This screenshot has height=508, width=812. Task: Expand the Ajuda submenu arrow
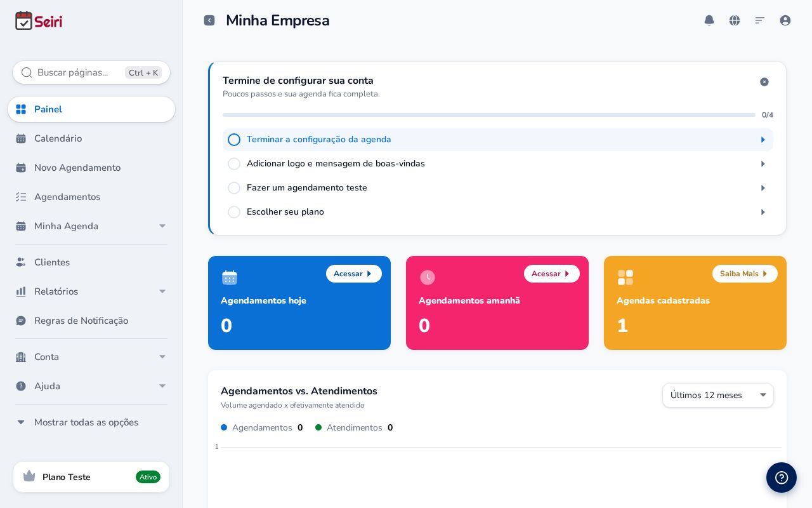(x=162, y=386)
